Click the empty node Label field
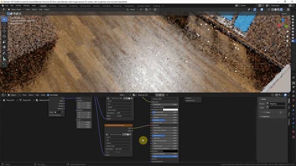The height and width of the screenshot is (166, 296). (x=276, y=107)
